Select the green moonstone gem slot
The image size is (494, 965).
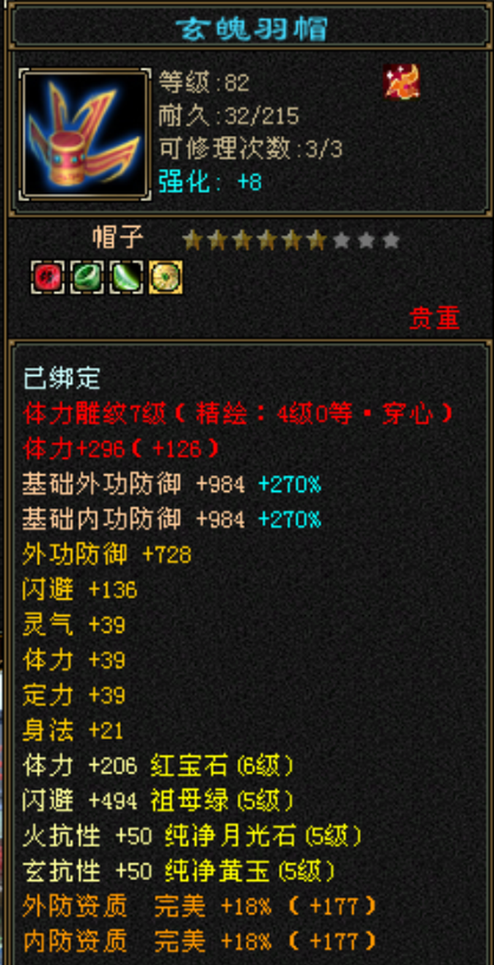[126, 277]
